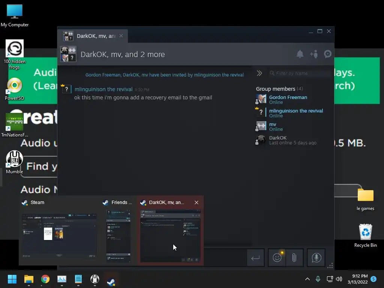Open network status tray icon
384x288 pixels.
coord(330,279)
